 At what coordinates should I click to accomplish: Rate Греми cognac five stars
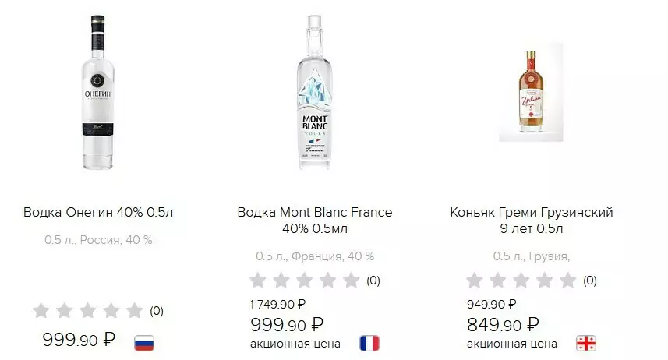567,281
